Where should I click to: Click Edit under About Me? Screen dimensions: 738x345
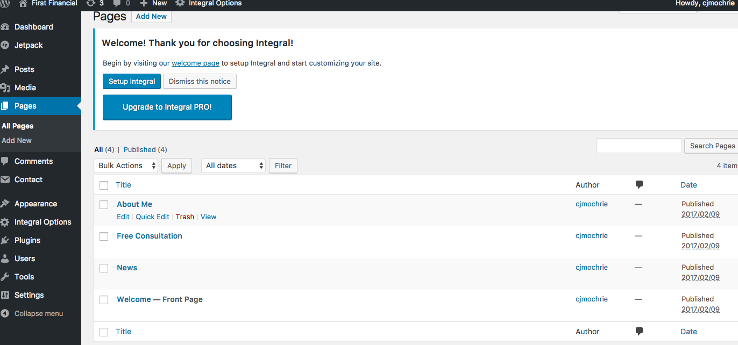[123, 217]
